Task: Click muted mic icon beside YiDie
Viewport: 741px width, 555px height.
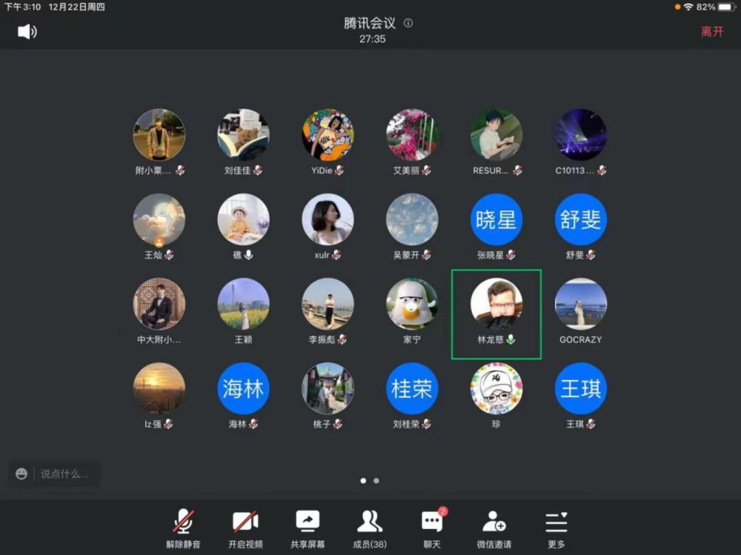Action: (x=339, y=170)
